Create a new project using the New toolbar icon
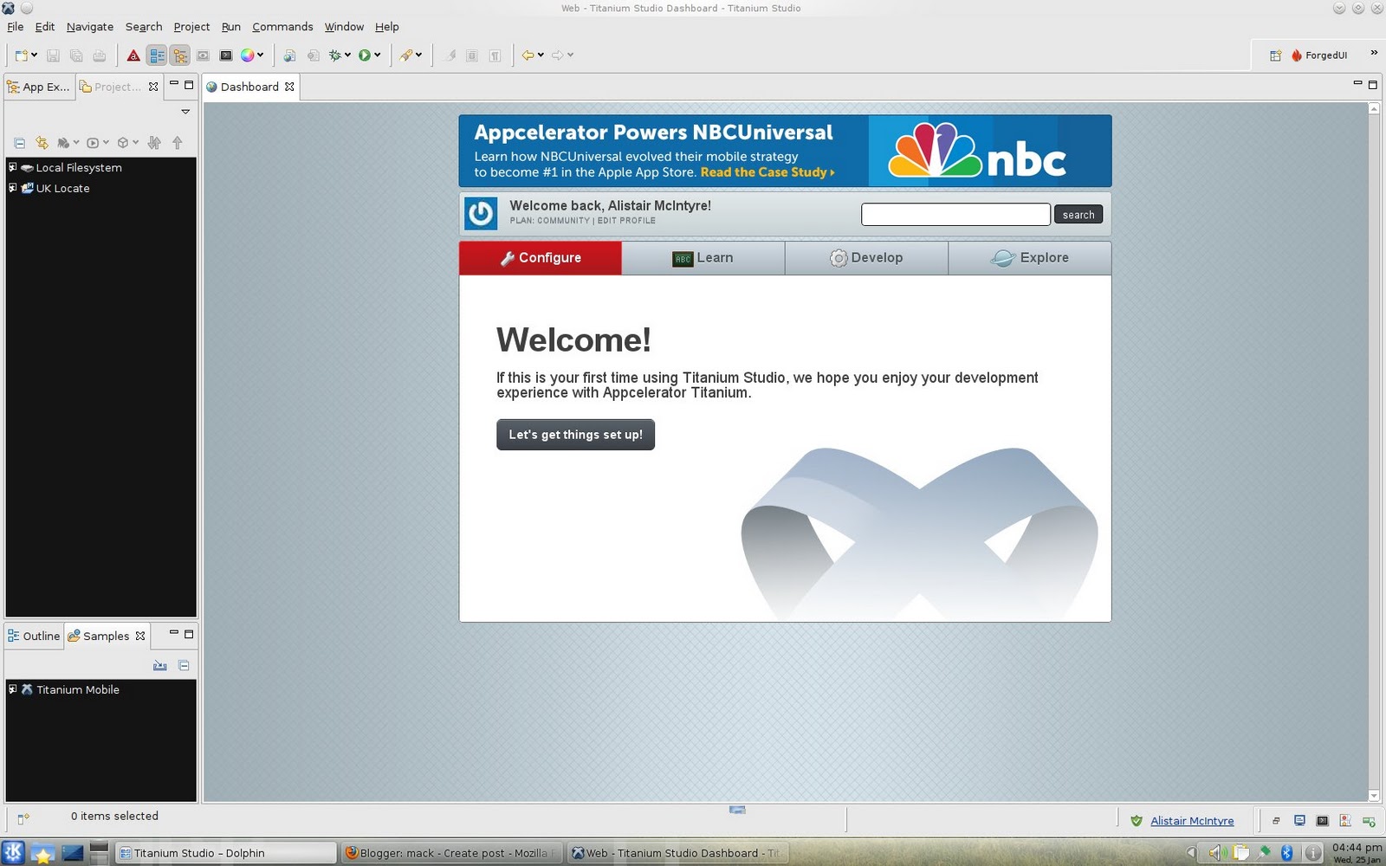Viewport: 1386px width, 866px height. pyautogui.click(x=21, y=54)
